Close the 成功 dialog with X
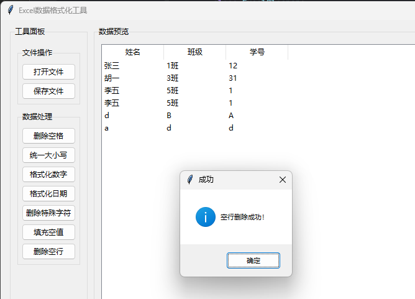The image size is (415, 299). (283, 180)
